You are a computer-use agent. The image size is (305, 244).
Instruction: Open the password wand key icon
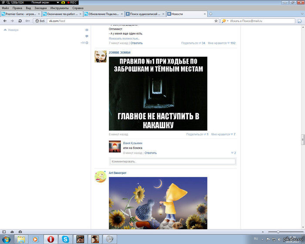[x=27, y=21]
